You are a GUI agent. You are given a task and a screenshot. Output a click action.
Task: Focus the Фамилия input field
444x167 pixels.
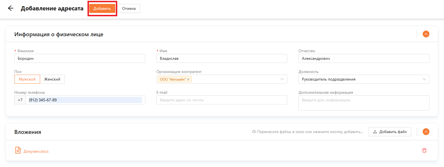coord(80,58)
